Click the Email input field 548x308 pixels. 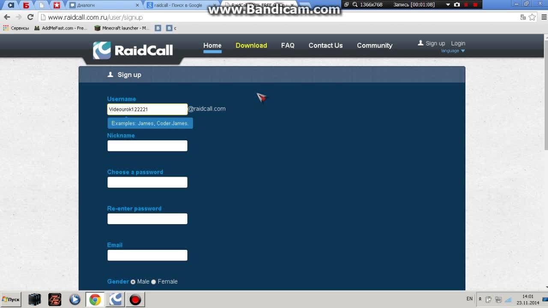147,255
